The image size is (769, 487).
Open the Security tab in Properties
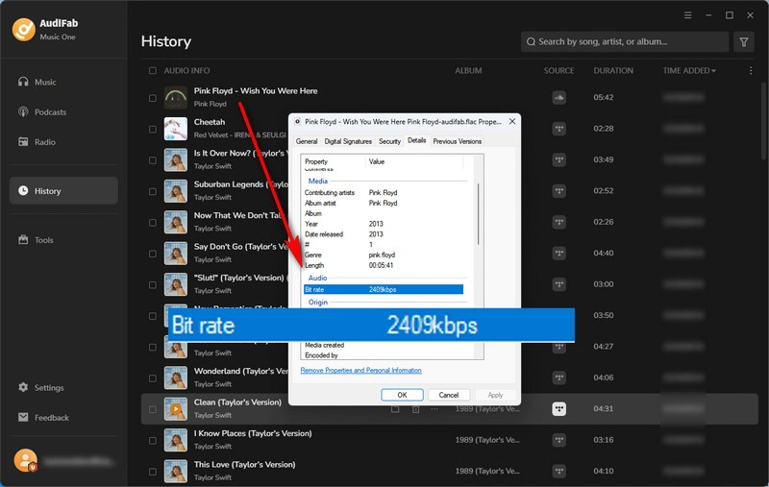coord(389,141)
